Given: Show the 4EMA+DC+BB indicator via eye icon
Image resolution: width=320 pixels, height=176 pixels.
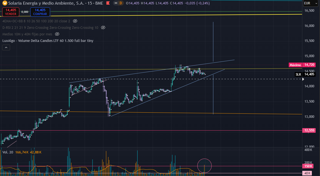Looking at the screenshot, I should coord(75,21).
